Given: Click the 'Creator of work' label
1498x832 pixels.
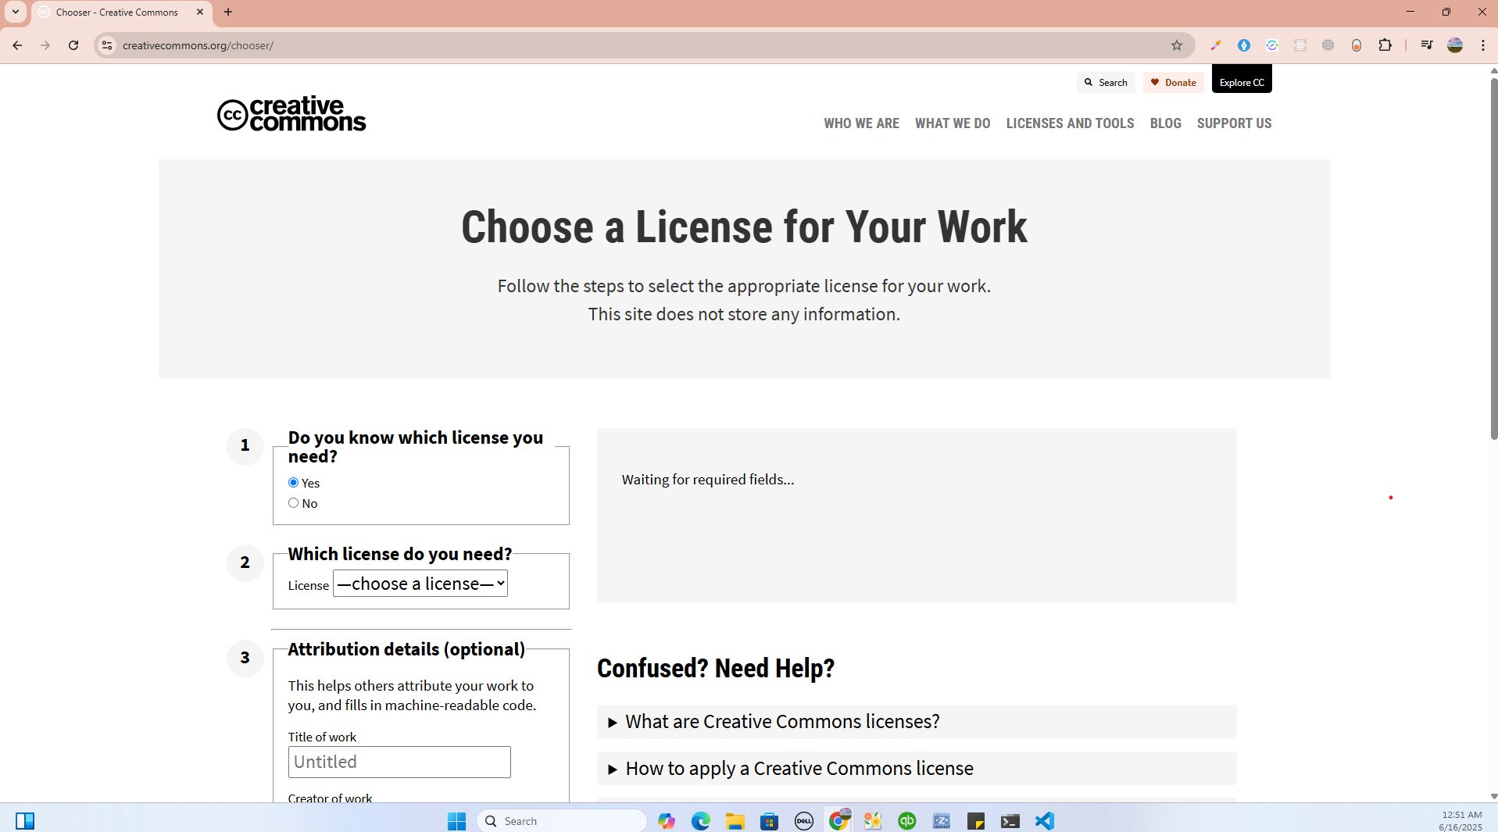Looking at the screenshot, I should (x=330, y=798).
